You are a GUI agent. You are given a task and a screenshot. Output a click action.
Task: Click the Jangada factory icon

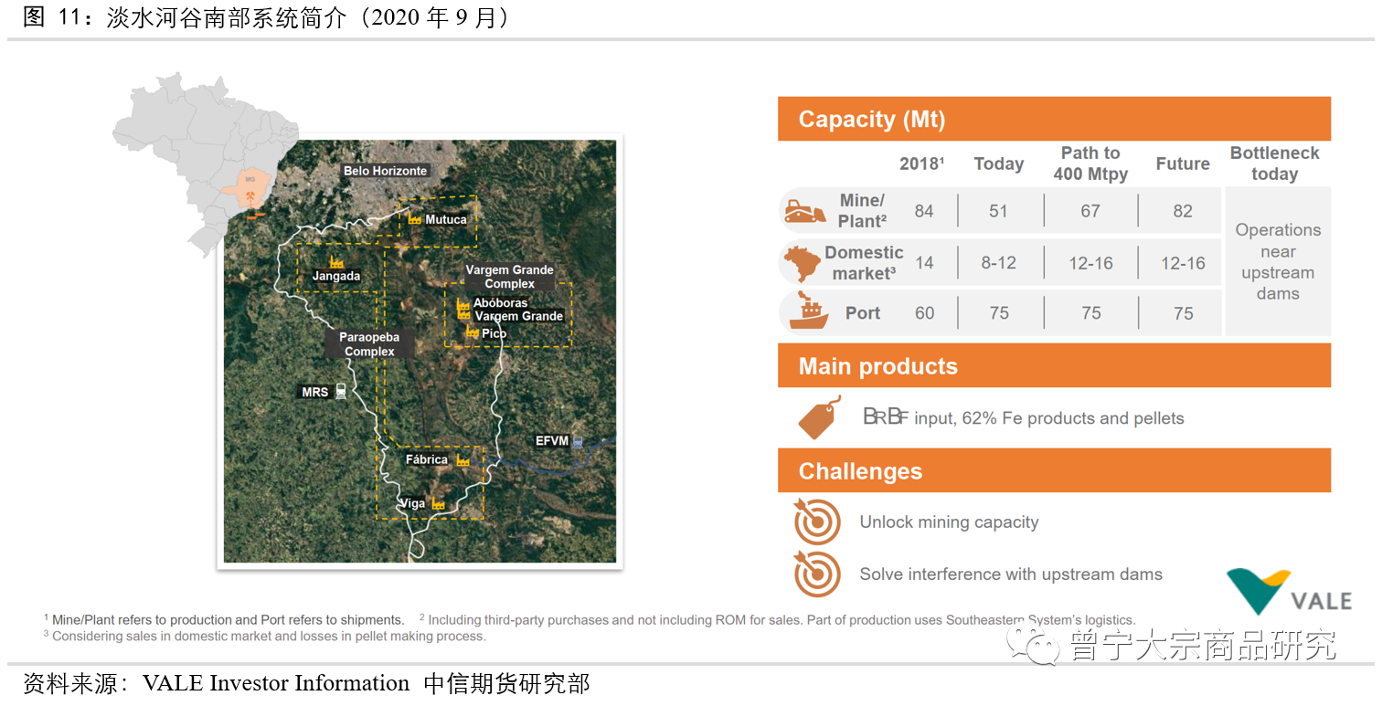click(336, 262)
